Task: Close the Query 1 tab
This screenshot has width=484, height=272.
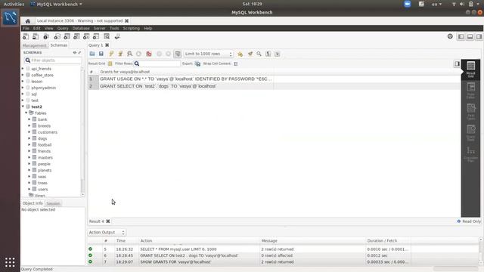Action: coord(107,45)
